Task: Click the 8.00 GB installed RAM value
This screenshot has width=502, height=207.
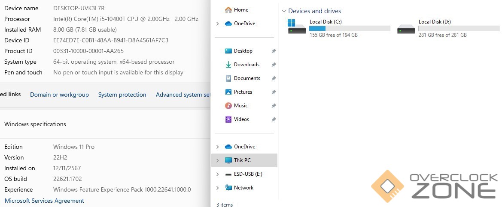Action: point(85,30)
